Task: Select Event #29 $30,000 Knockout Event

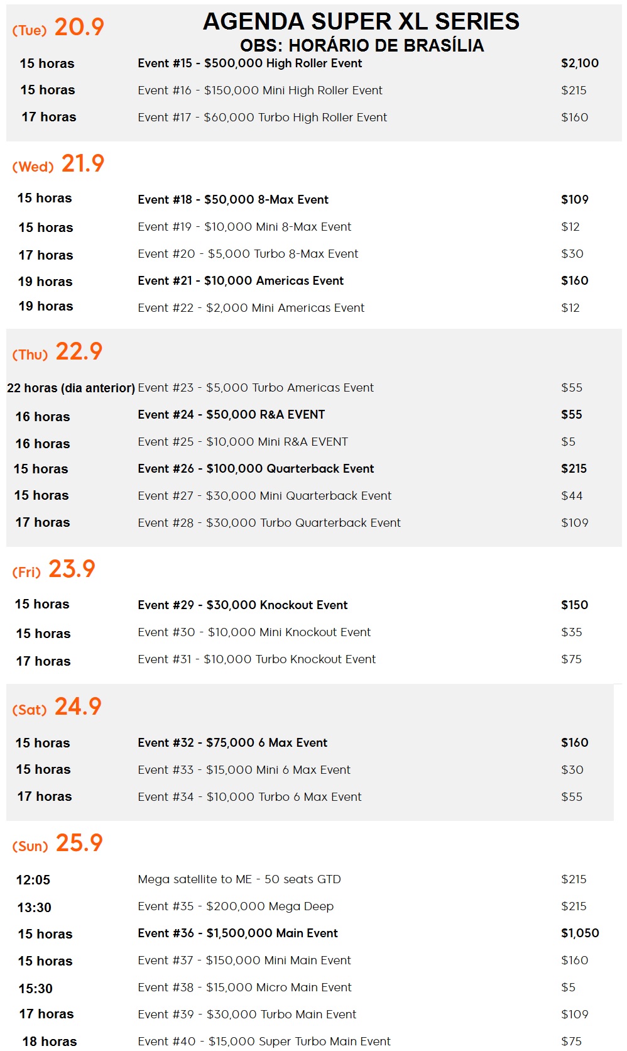Action: coord(243,605)
